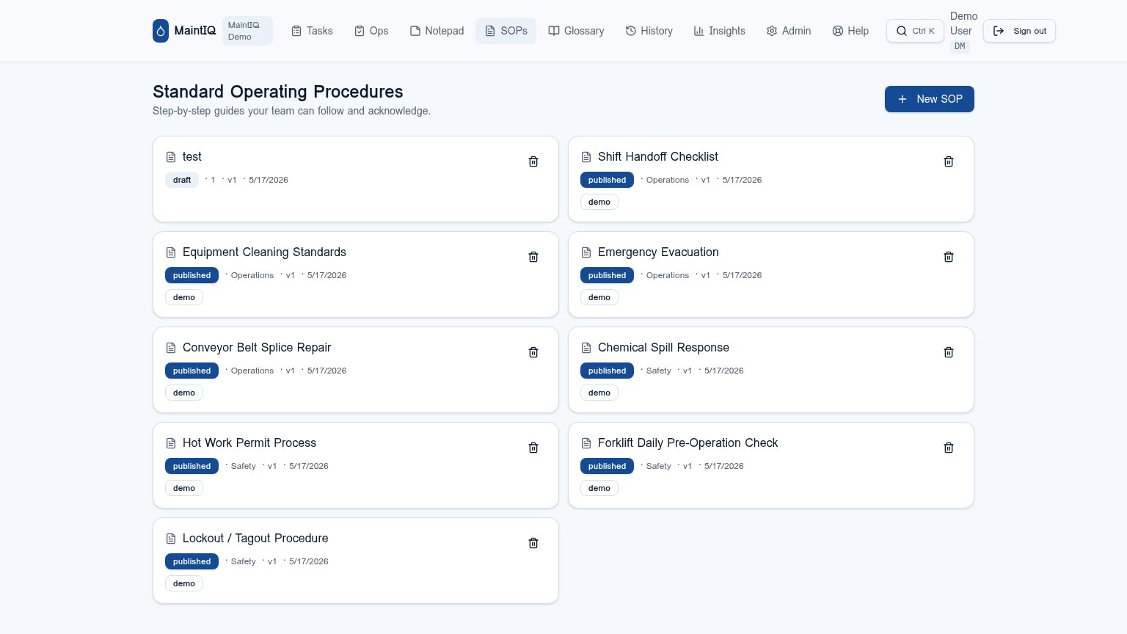Click document icon beside Conveyor Belt Splice Repair
Viewport: 1127px width, 634px height.
tap(171, 348)
